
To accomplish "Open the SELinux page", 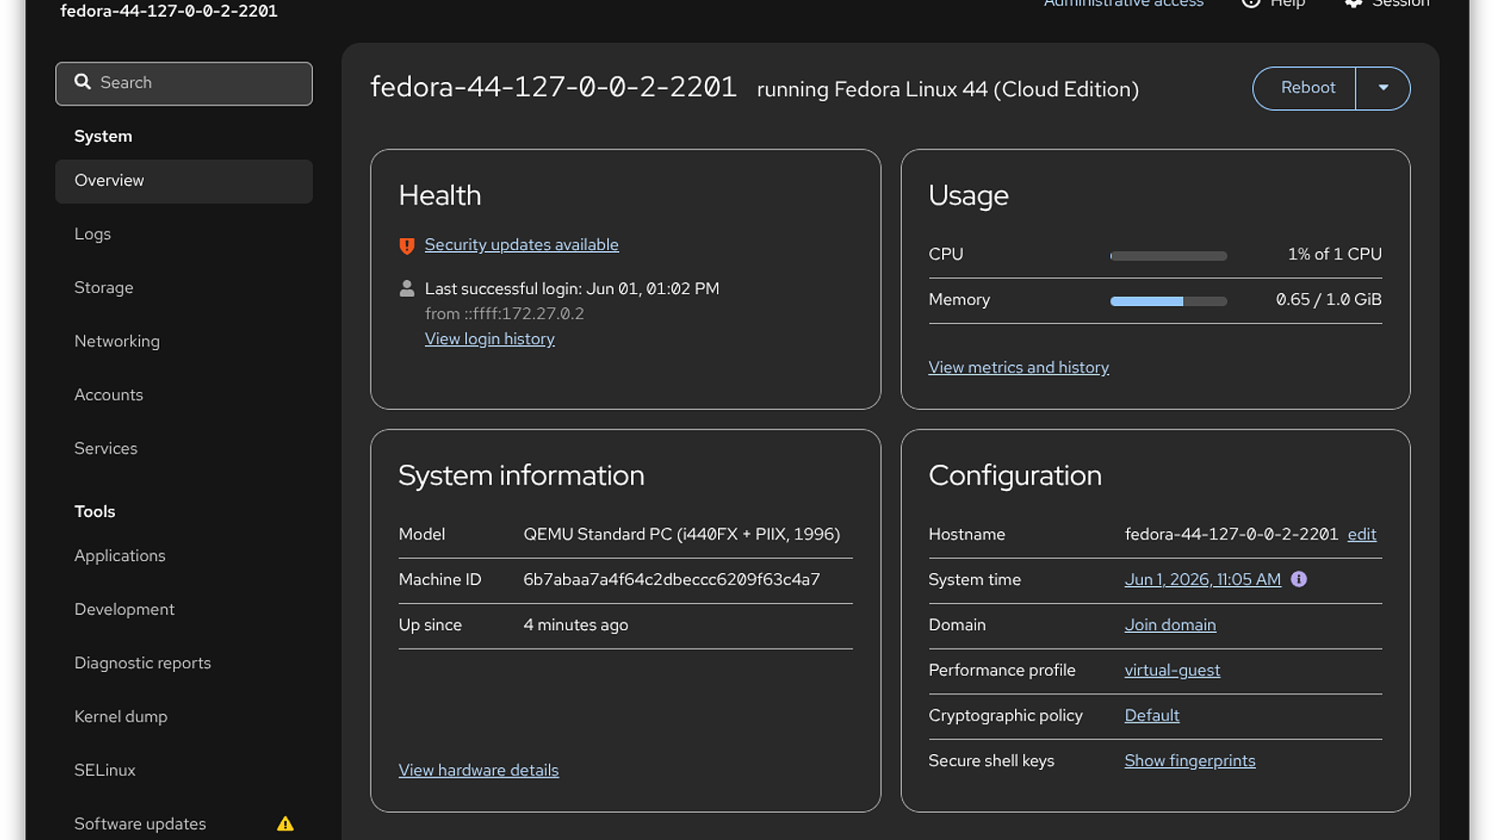I will 184,771.
